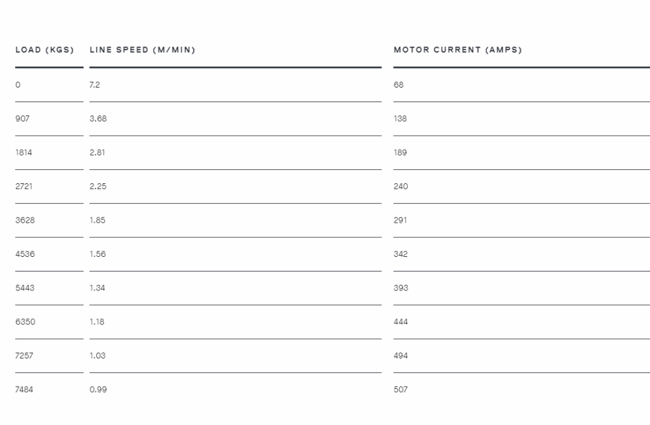Viewport: 650px width, 425px height.
Task: Click the 1.03 line speed cell
Action: coord(97,356)
